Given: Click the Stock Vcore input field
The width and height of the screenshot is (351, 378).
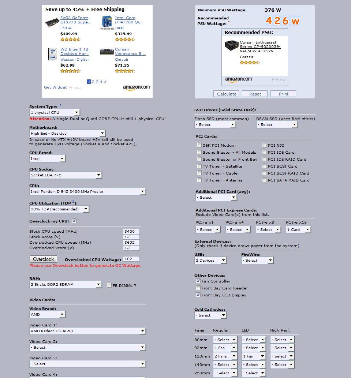Looking at the screenshot, I should pyautogui.click(x=131, y=237).
